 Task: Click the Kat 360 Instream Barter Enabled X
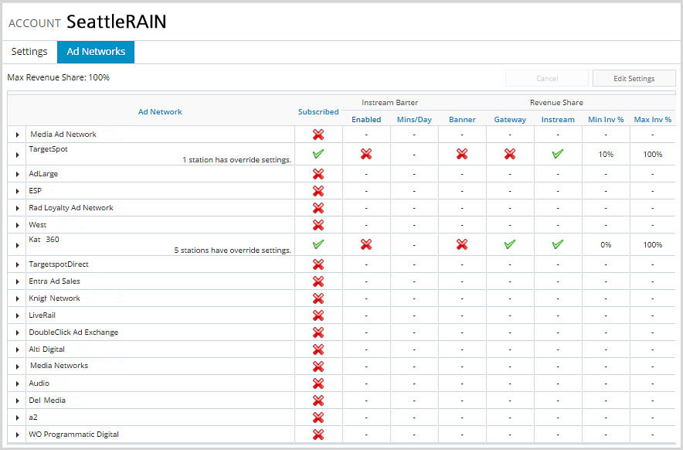(366, 244)
